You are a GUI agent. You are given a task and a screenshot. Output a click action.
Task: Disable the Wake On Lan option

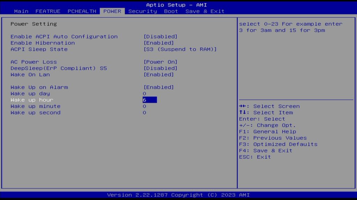(159, 74)
